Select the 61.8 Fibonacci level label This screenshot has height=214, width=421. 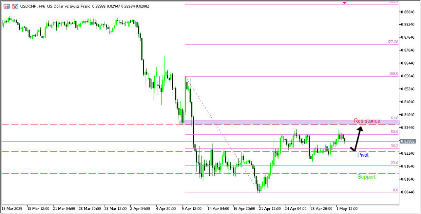click(x=394, y=118)
